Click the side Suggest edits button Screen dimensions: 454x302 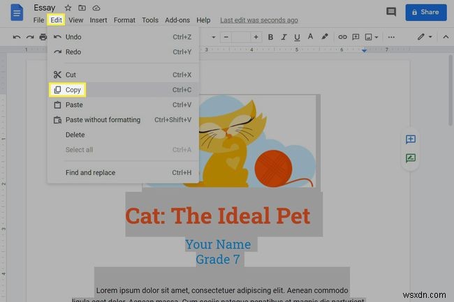pyautogui.click(x=411, y=158)
